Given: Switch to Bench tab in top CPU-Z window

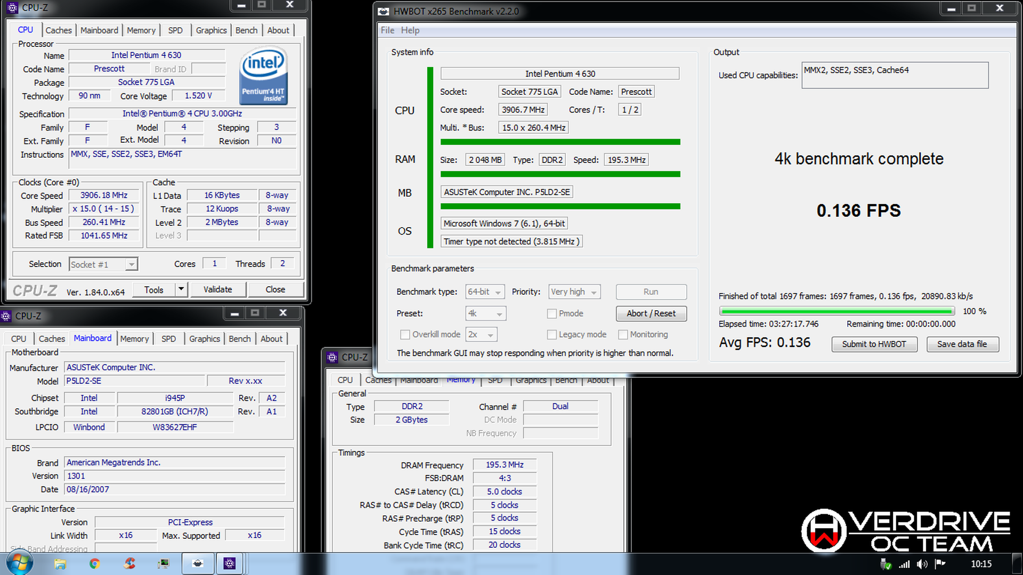Looking at the screenshot, I should point(246,30).
